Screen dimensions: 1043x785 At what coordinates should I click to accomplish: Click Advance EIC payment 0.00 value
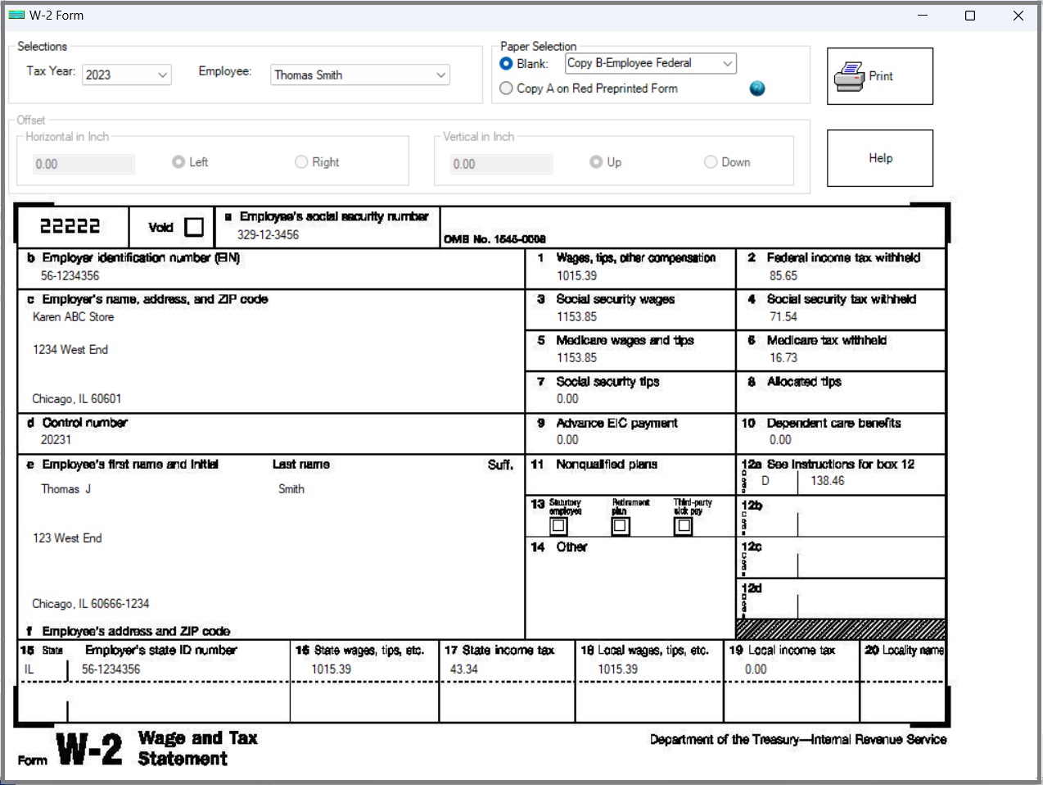coord(567,439)
